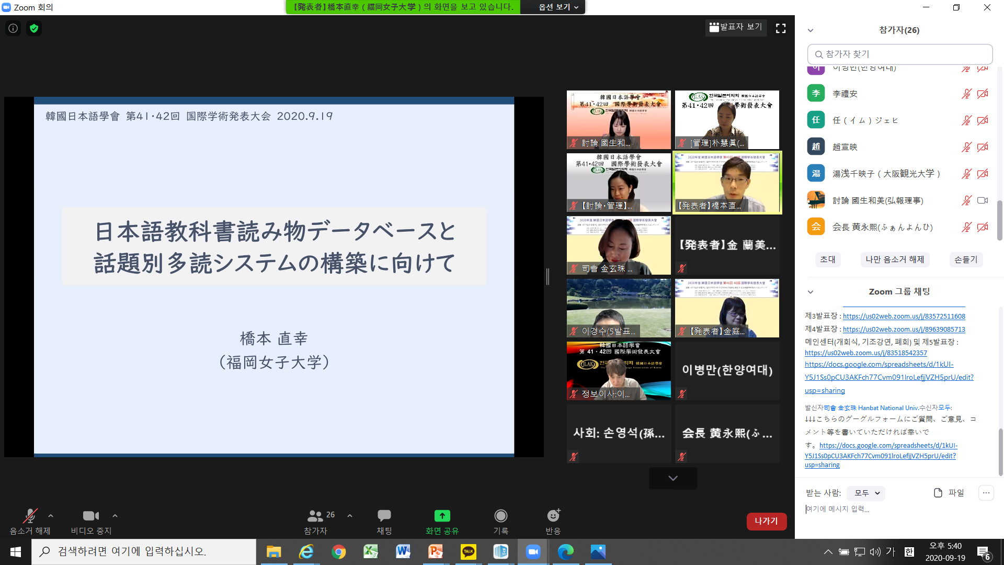This screenshot has height=565, width=1004.
Task: Enter full screen mode icon
Action: pos(781,28)
